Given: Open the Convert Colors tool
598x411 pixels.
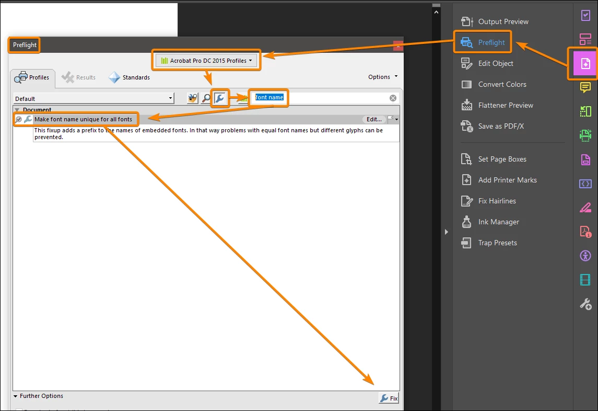Looking at the screenshot, I should tap(494, 84).
